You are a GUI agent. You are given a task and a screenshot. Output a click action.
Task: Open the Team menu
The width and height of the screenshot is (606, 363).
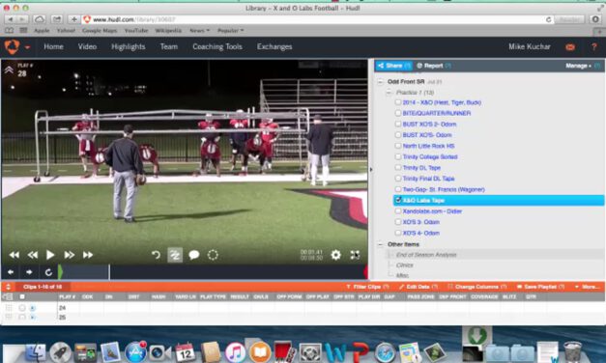click(169, 46)
